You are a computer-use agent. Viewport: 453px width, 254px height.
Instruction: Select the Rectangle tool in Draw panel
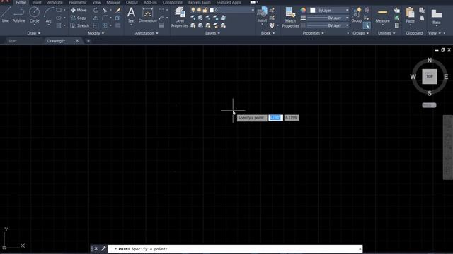tap(59, 10)
